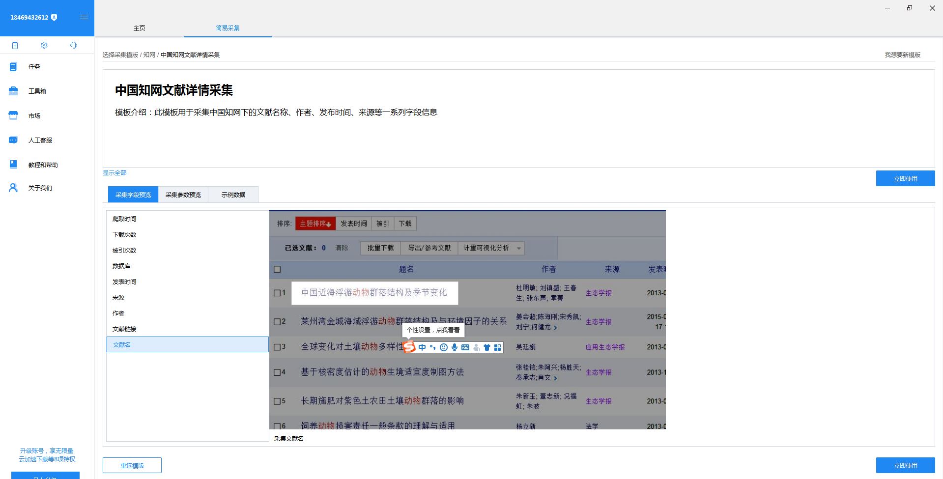
Task: Click the new task clipboard icon
Action: 15,45
